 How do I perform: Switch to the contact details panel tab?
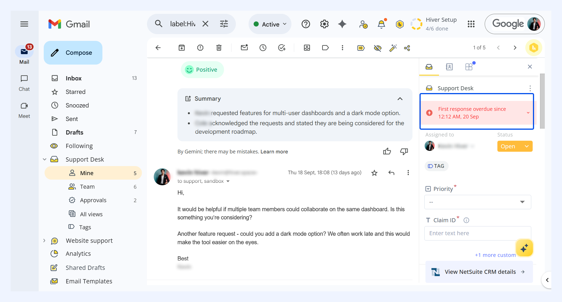coord(449,67)
